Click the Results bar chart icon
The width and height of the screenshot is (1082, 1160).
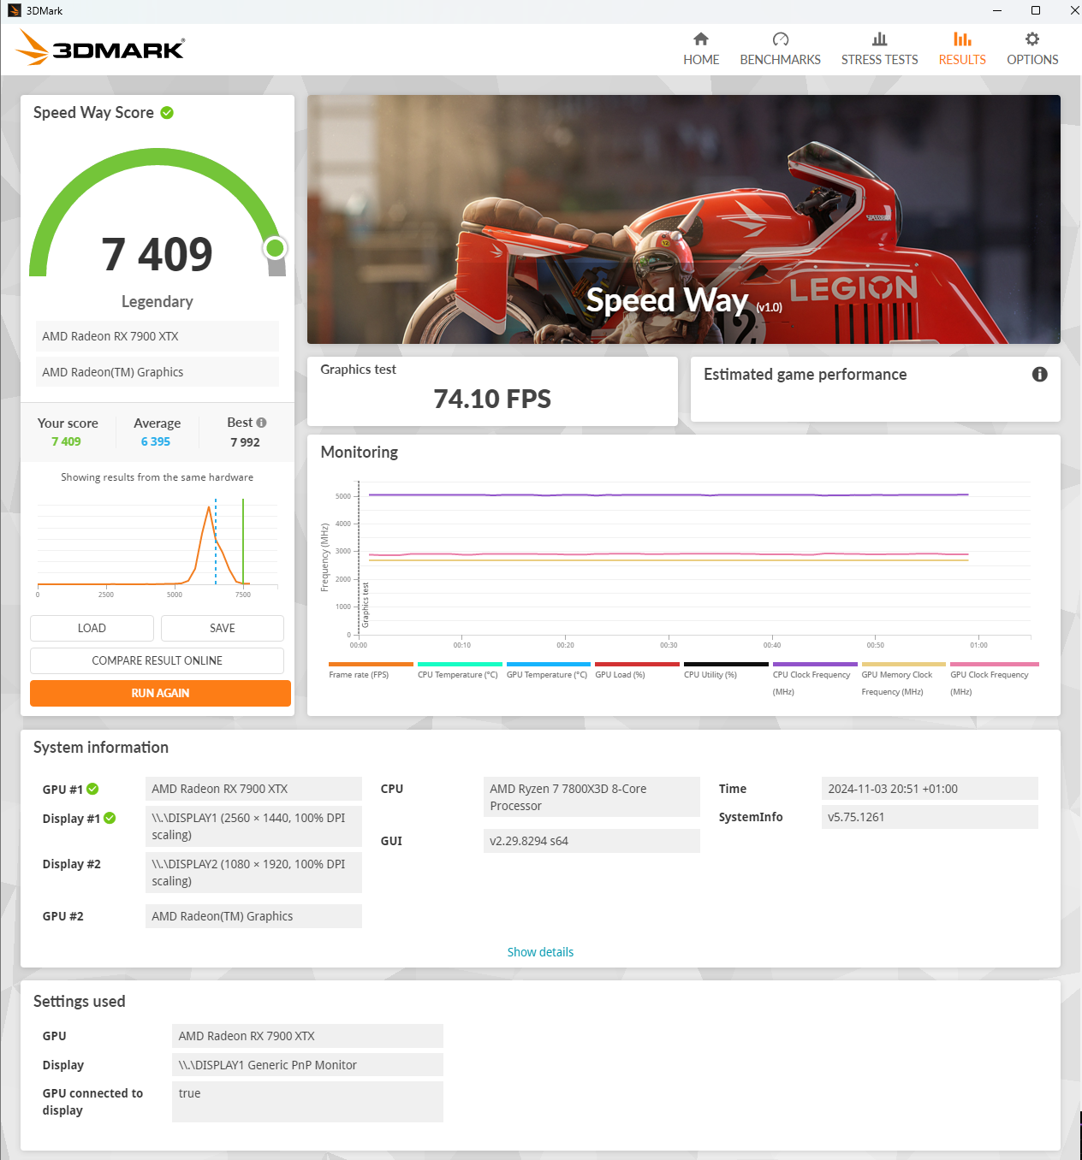tap(962, 39)
